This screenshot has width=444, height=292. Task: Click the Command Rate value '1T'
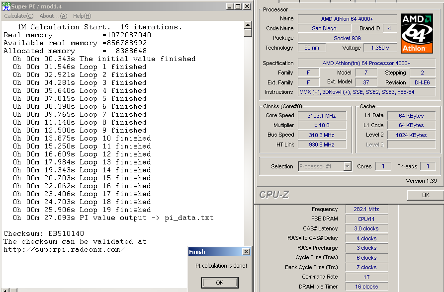coord(366,277)
